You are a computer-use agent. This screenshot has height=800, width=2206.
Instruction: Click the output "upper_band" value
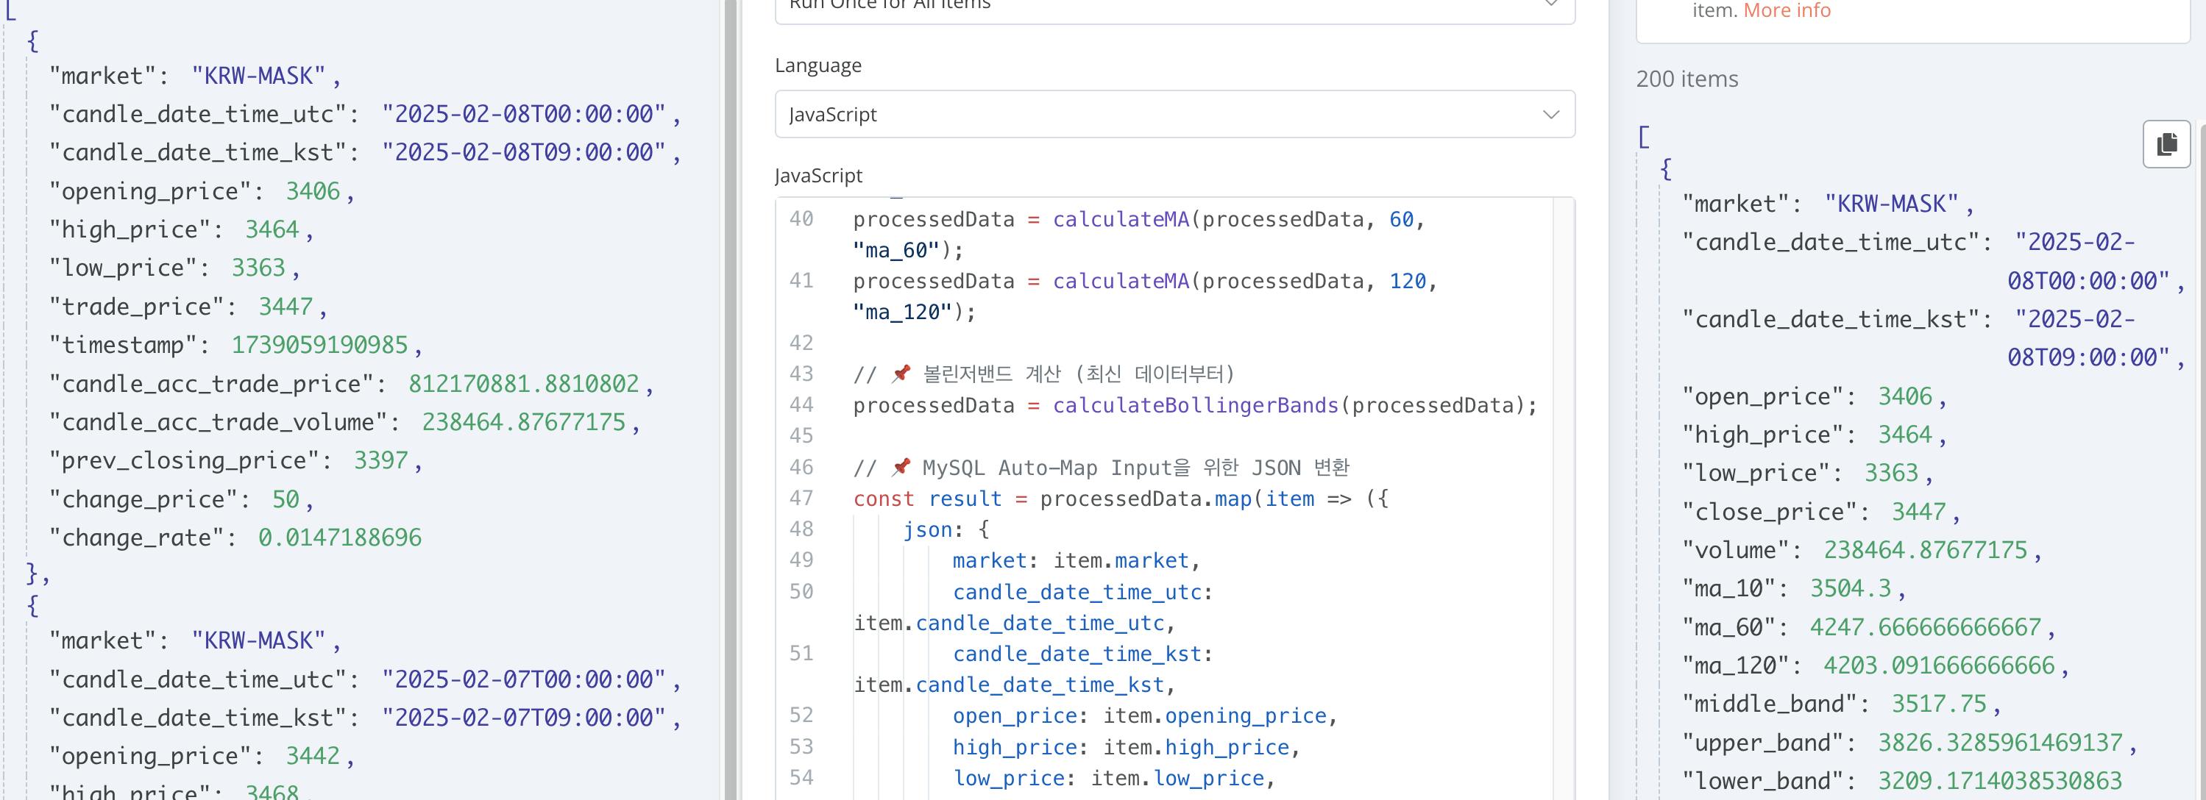click(2000, 742)
